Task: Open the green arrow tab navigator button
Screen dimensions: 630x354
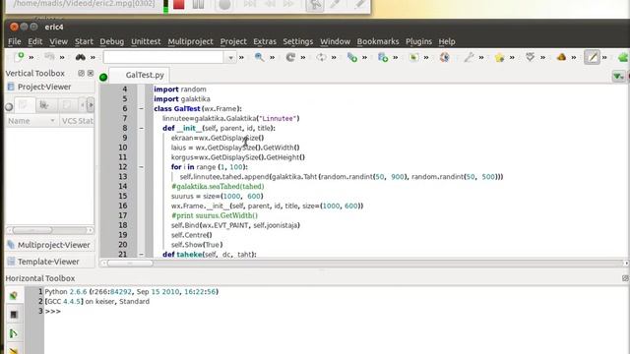Action: [618, 76]
